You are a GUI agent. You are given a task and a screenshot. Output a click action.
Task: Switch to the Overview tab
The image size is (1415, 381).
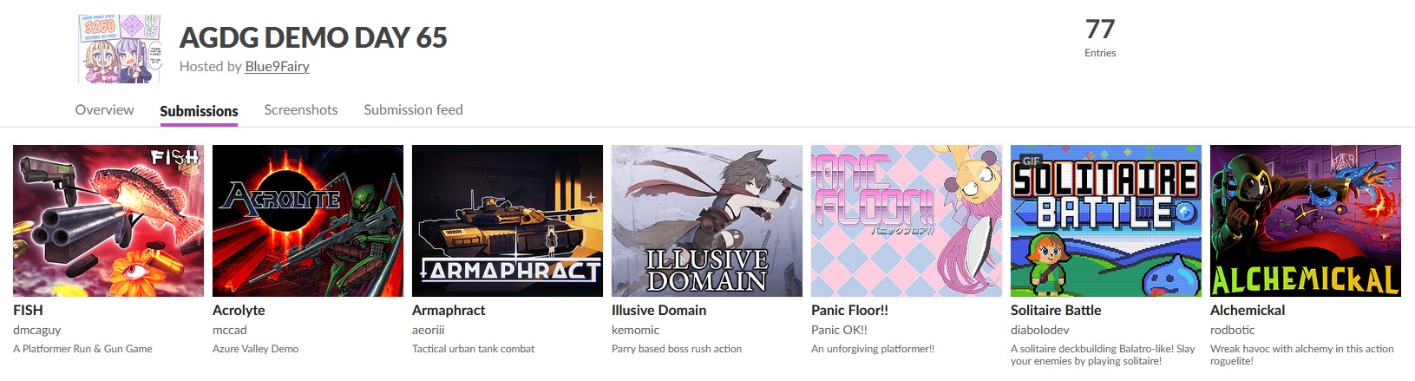pyautogui.click(x=104, y=110)
